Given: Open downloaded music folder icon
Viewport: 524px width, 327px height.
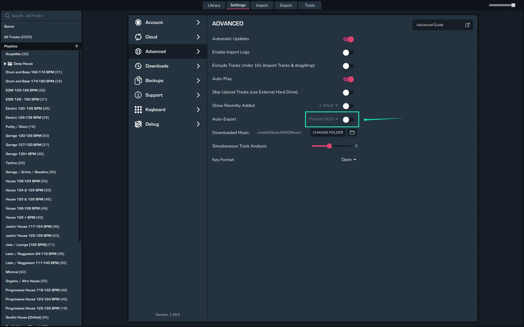Looking at the screenshot, I should tap(352, 133).
